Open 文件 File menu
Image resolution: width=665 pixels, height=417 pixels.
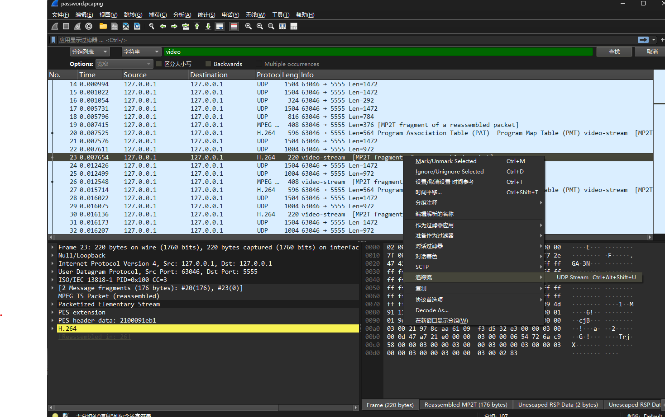[x=61, y=15]
